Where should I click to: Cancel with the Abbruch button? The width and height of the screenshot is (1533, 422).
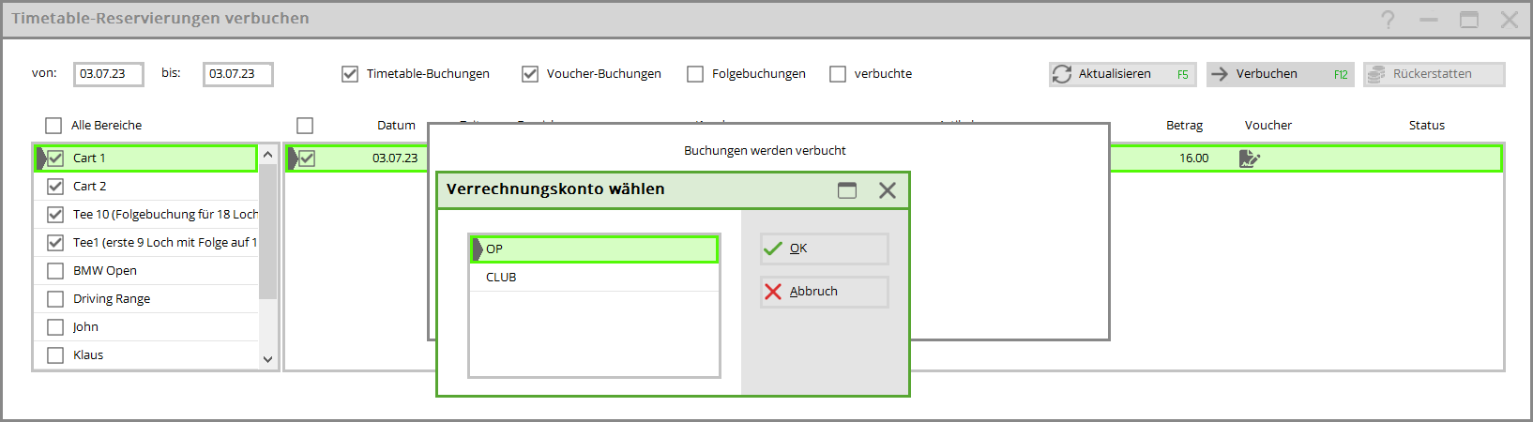click(824, 292)
